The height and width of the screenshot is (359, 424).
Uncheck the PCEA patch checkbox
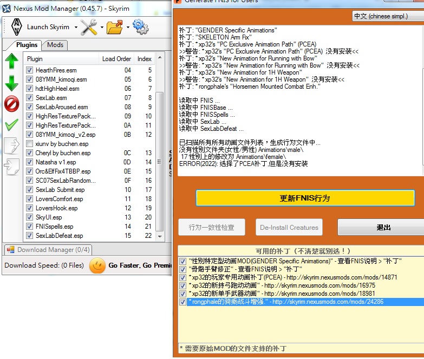(183, 277)
